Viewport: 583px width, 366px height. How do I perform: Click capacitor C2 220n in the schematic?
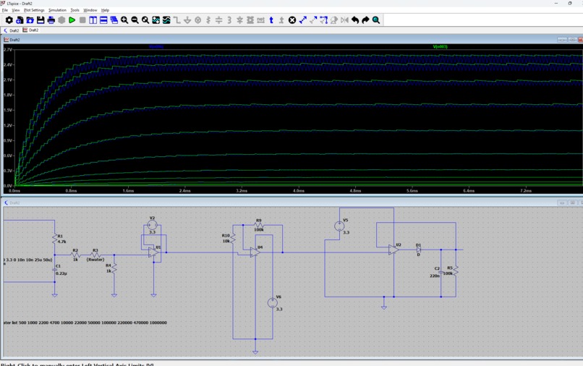pyautogui.click(x=441, y=272)
